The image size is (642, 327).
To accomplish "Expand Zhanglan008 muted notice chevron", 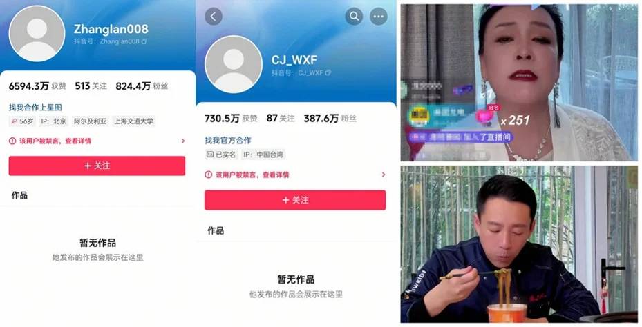I will coord(183,141).
